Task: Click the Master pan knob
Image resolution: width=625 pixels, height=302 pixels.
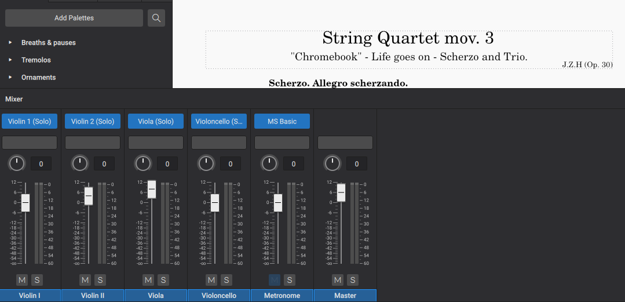Action: [x=332, y=163]
